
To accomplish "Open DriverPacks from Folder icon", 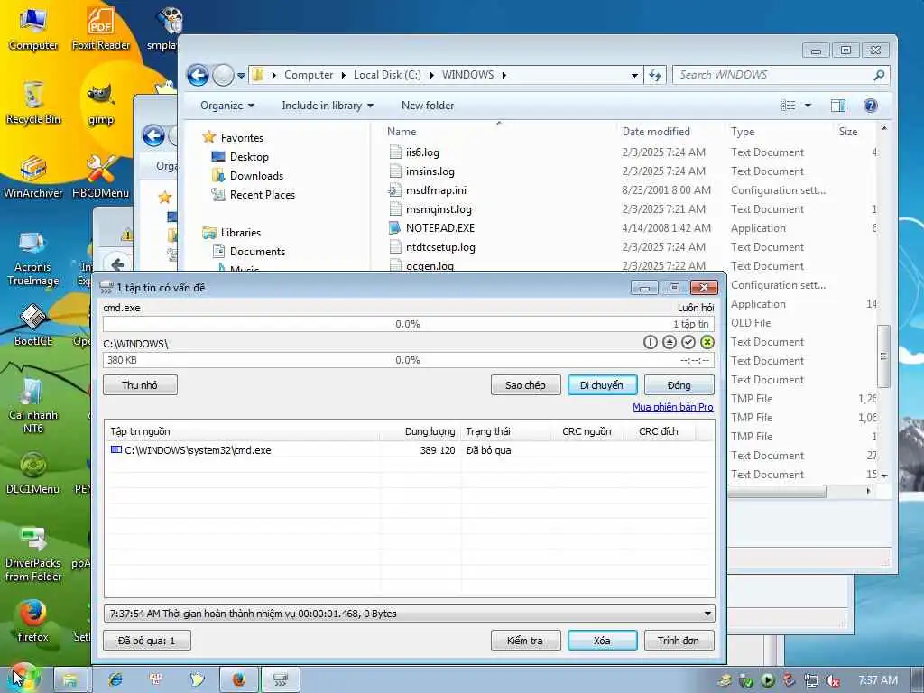I will pyautogui.click(x=33, y=554).
